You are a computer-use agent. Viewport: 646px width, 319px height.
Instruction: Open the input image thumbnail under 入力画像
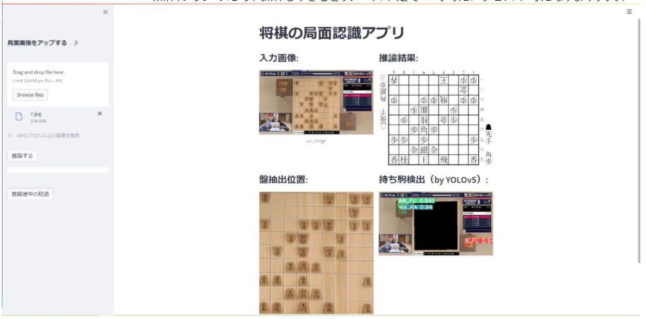(316, 102)
